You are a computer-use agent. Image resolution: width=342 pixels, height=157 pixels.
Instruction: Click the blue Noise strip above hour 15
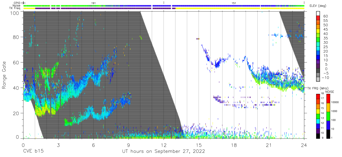199,6
